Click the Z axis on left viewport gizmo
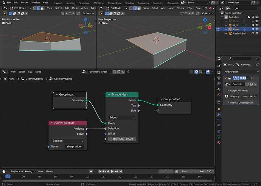 click(86, 20)
